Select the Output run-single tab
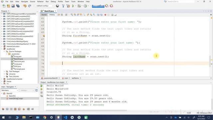Image resolution: width=213 pixels, height=120 pixels. [54, 82]
